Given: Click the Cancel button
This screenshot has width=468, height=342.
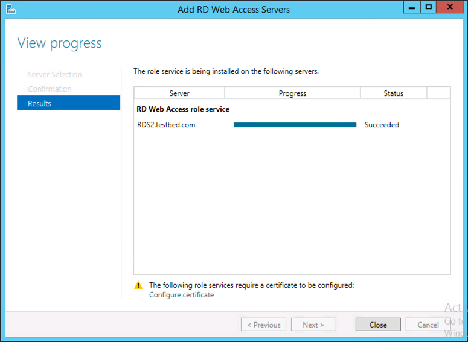Looking at the screenshot, I should coord(428,325).
